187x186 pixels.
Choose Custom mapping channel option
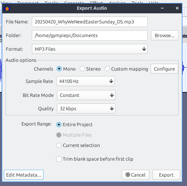pyautogui.click(x=126, y=69)
